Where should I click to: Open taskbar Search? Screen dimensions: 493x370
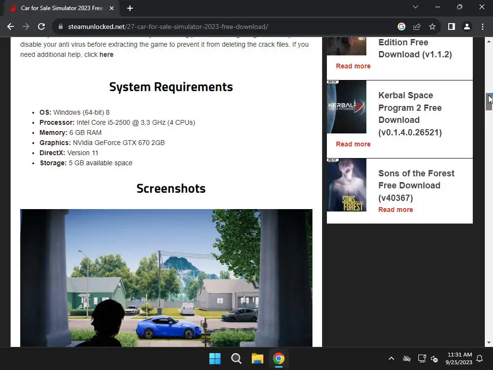tap(236, 358)
